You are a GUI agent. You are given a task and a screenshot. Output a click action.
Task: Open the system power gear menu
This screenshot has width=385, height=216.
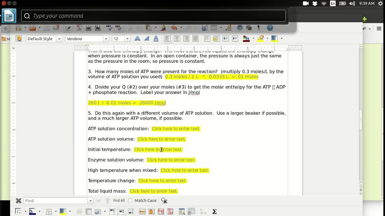coord(380,4)
